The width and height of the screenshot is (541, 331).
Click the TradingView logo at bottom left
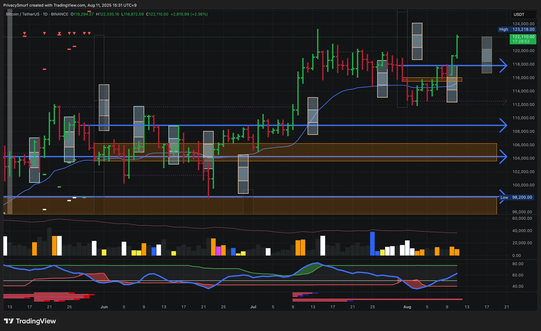(30, 321)
